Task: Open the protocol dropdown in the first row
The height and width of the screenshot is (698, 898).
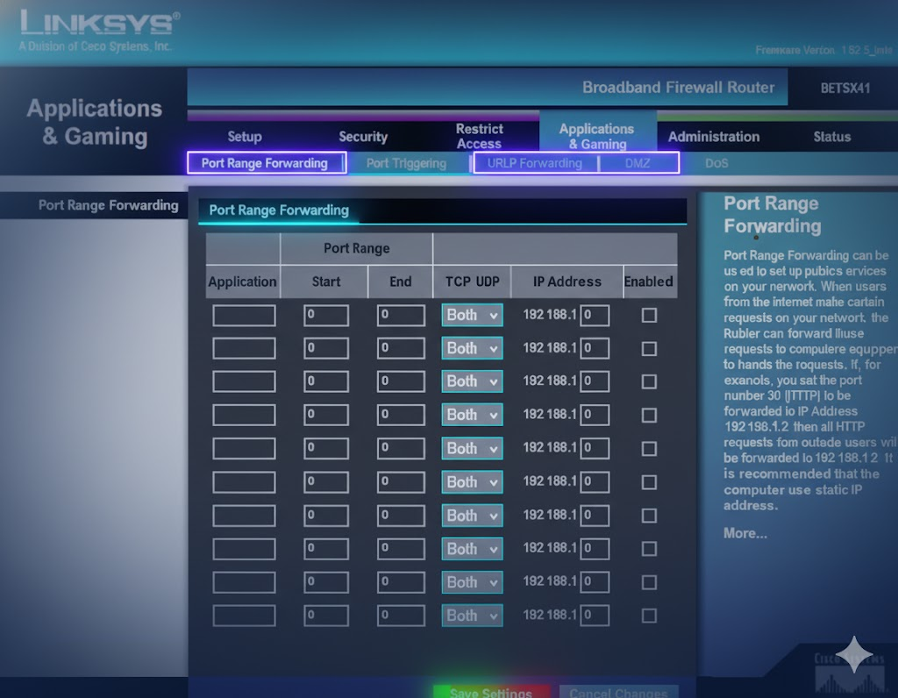Action: coord(472,316)
